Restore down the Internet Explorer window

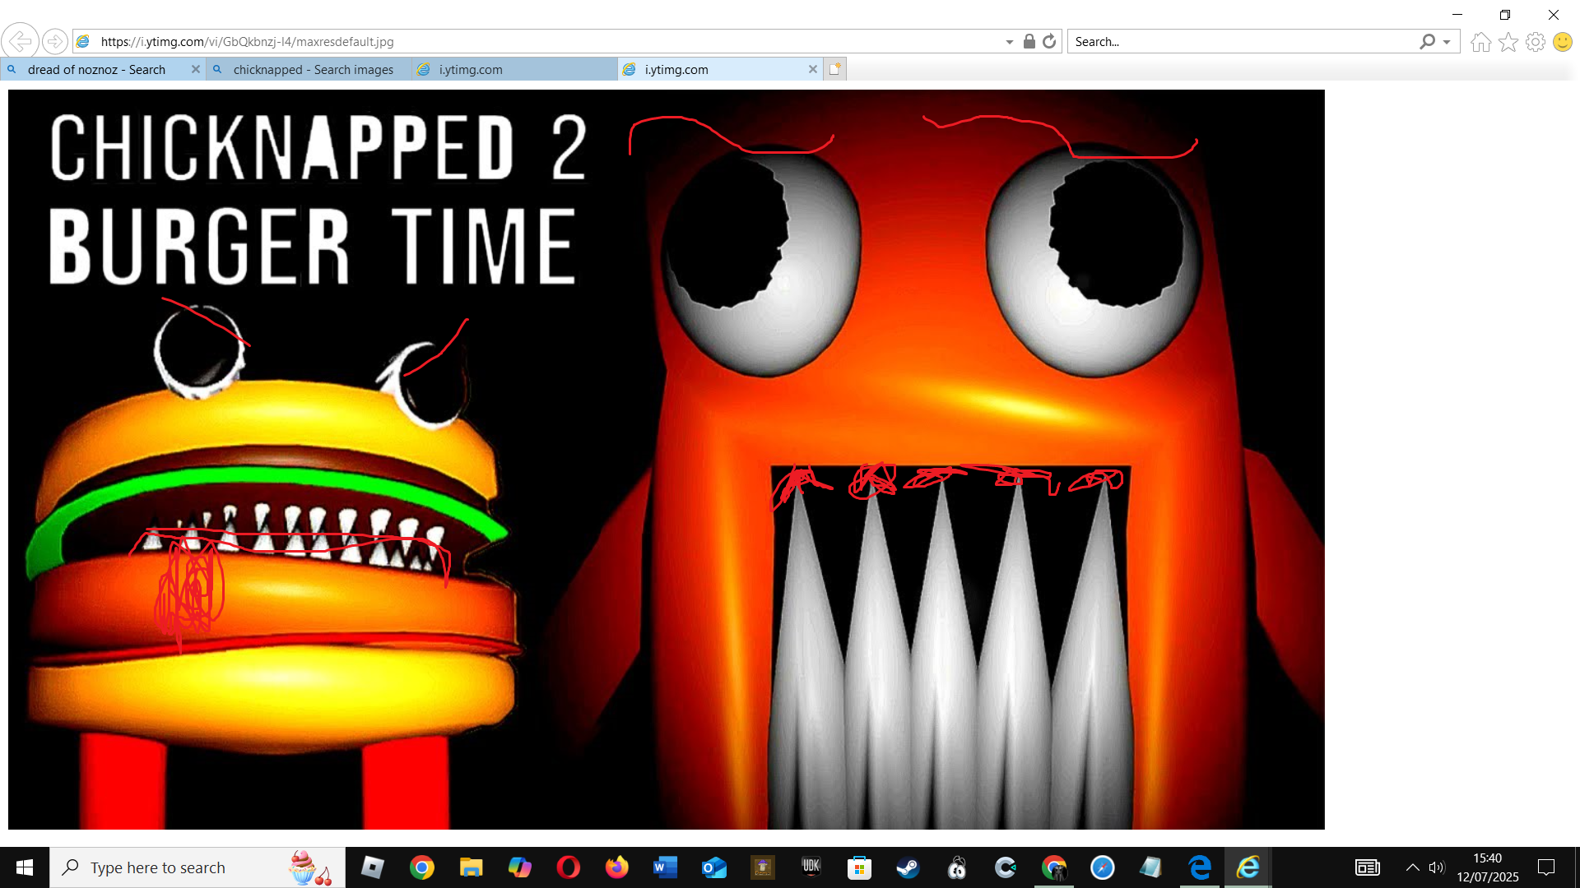[1505, 15]
